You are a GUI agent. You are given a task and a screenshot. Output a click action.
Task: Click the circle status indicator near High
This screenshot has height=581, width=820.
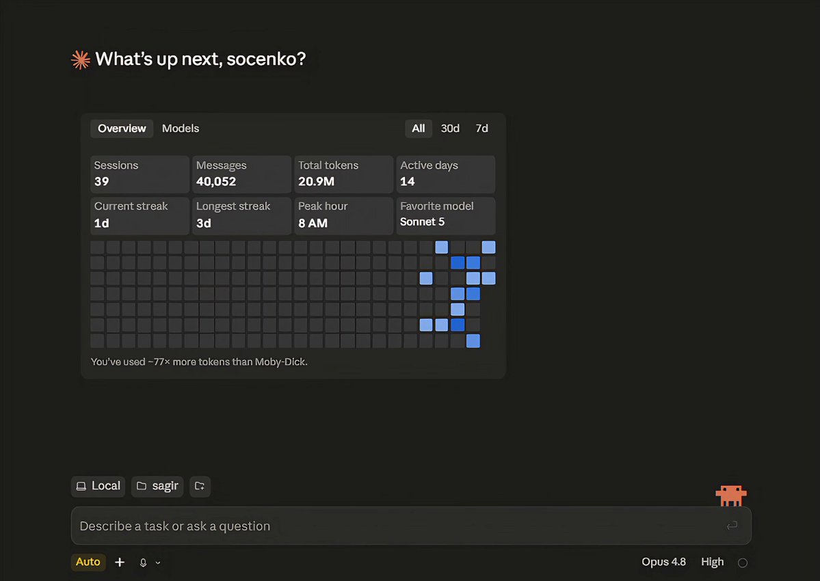(x=743, y=563)
